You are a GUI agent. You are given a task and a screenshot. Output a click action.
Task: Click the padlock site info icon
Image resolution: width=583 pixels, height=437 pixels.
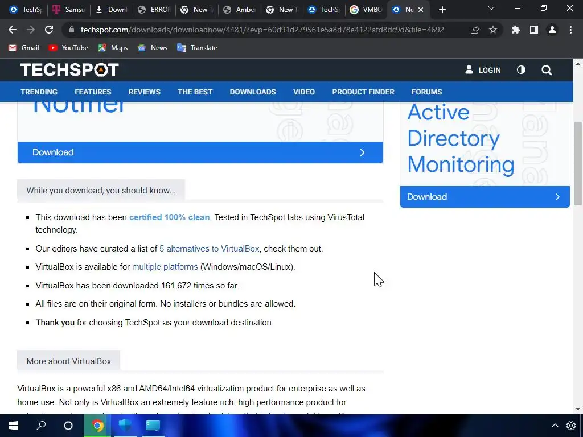tap(72, 30)
